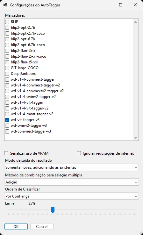Enable the BLIP tagger checkbox

coord(7,22)
